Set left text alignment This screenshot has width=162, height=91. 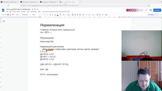click(x=73, y=15)
